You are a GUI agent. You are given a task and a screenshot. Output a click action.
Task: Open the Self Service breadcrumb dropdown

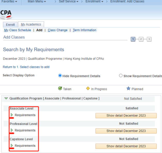pyautogui.click(x=69, y=1)
